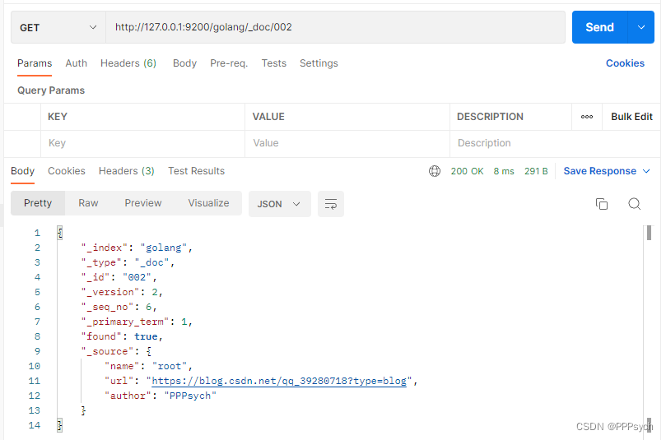This screenshot has height=440, width=666.
Task: Click the "_id": "002" line
Action: pos(119,277)
